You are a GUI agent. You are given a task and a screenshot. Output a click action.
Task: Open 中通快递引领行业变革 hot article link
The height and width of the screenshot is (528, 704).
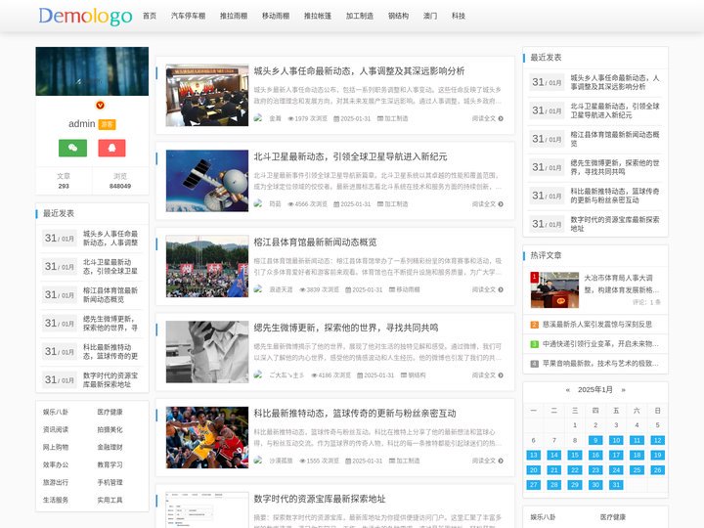[x=600, y=344]
